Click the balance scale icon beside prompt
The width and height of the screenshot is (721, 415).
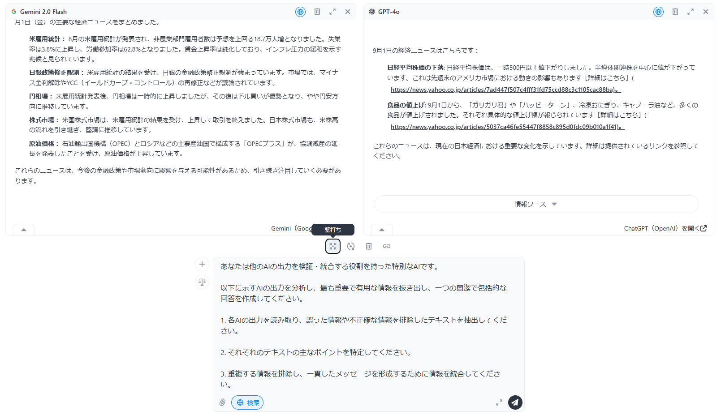[x=202, y=282]
